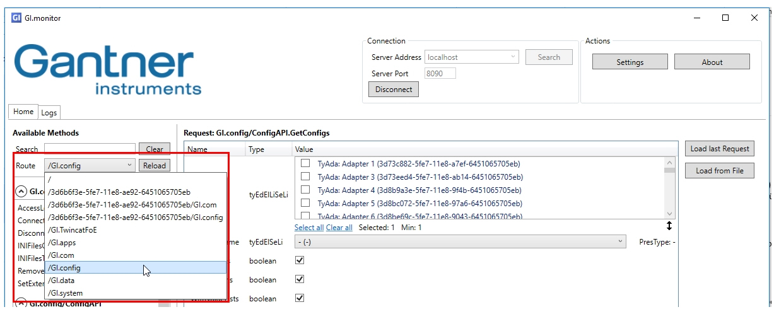
Task: Click the GI.monitor app icon in title bar
Action: click(16, 18)
